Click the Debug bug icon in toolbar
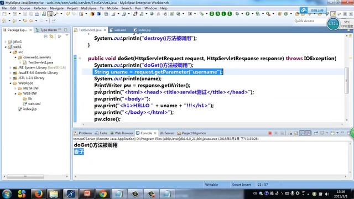The height and width of the screenshot is (199, 354). point(237,14)
